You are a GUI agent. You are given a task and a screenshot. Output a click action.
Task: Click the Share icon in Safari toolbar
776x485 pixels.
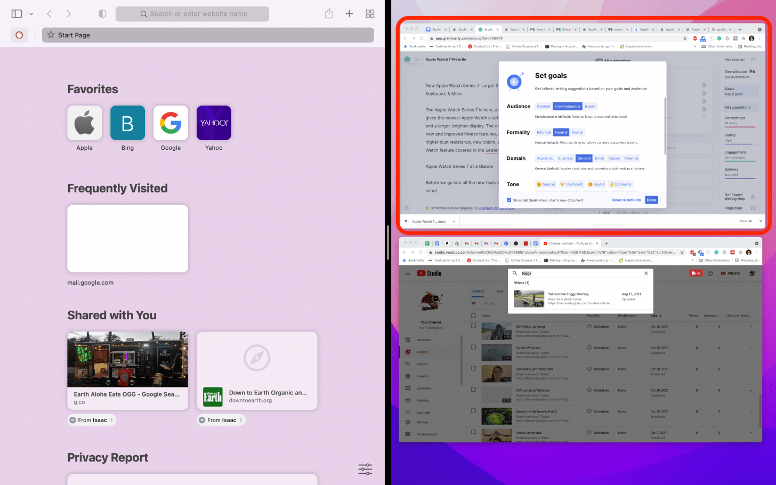(329, 14)
